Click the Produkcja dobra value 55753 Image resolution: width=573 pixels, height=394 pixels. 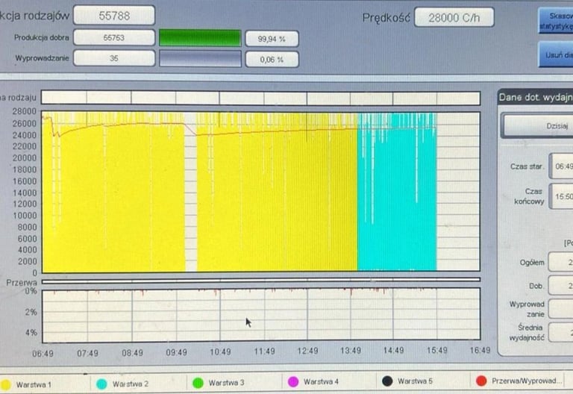(x=114, y=37)
